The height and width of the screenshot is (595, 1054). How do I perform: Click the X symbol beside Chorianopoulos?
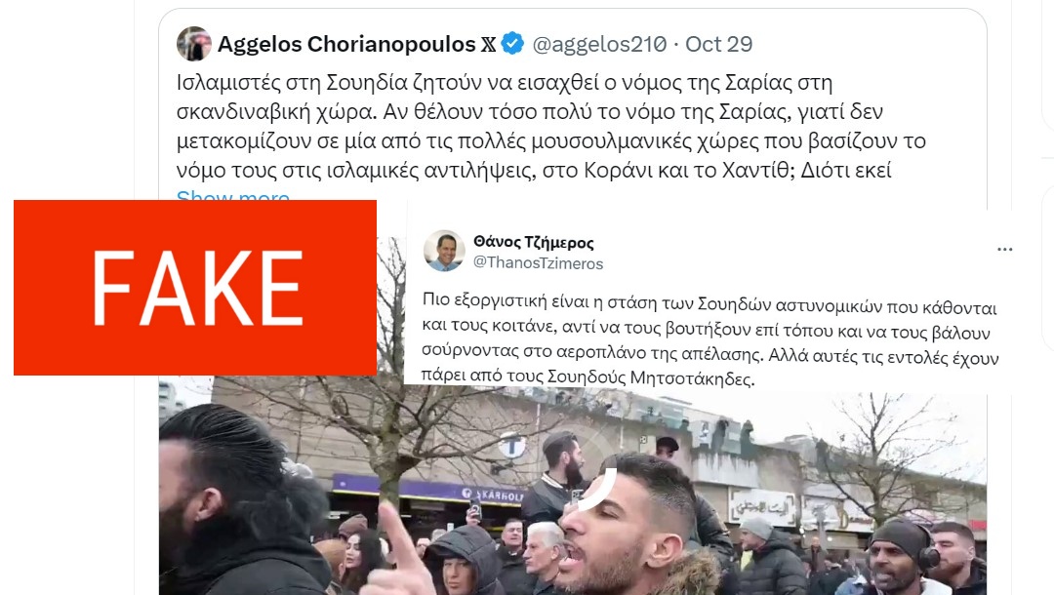pos(489,44)
